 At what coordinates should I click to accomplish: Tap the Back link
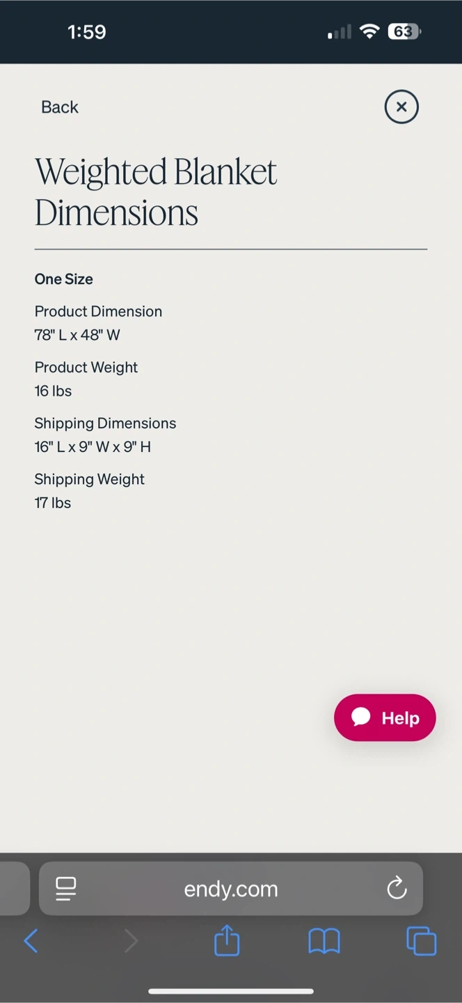tap(60, 107)
